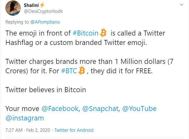Open the Shalini display name link
The height and width of the screenshot is (139, 189).
coord(31,5)
